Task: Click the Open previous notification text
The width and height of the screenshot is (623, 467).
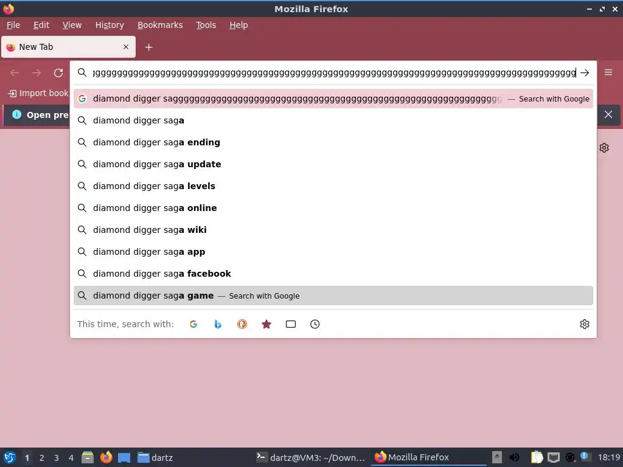Action: pos(47,115)
